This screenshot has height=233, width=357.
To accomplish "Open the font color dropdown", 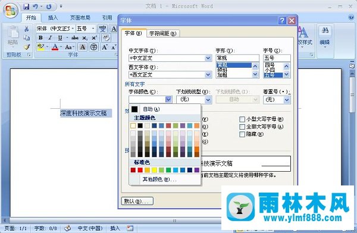I will click(168, 99).
